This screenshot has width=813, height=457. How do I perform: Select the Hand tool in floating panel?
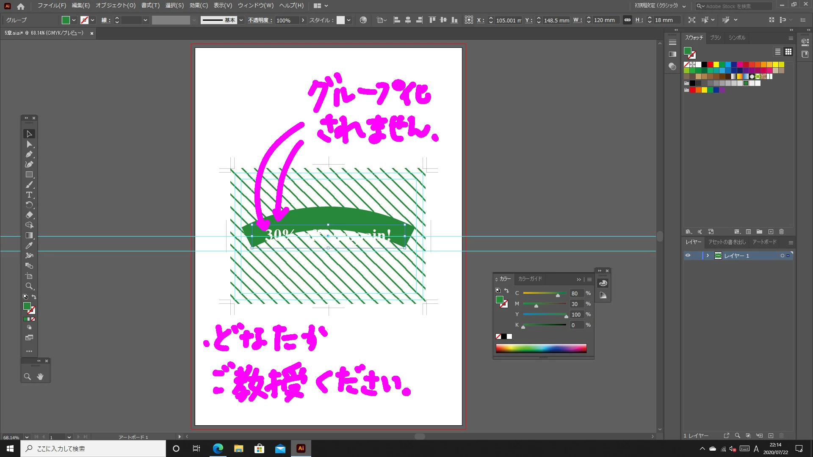[40, 377]
